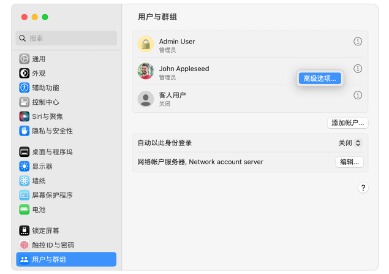Choose 高级选项... from context menu

pos(319,78)
